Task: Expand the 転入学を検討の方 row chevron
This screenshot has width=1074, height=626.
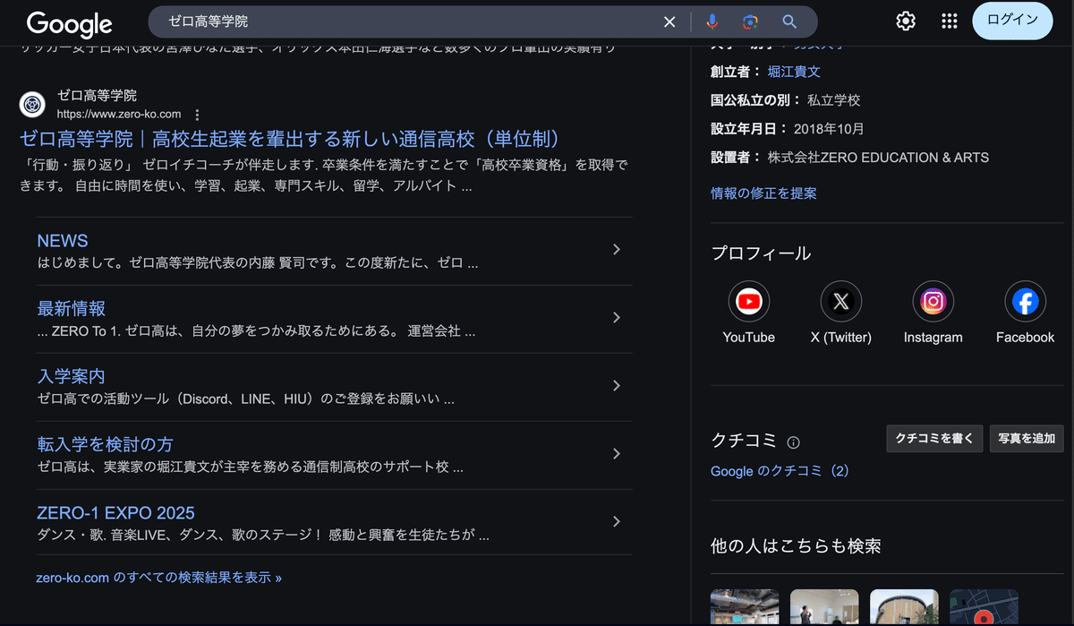Action: [616, 454]
